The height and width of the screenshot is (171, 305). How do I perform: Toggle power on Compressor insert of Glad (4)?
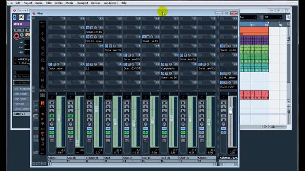pyautogui.click(x=162, y=64)
